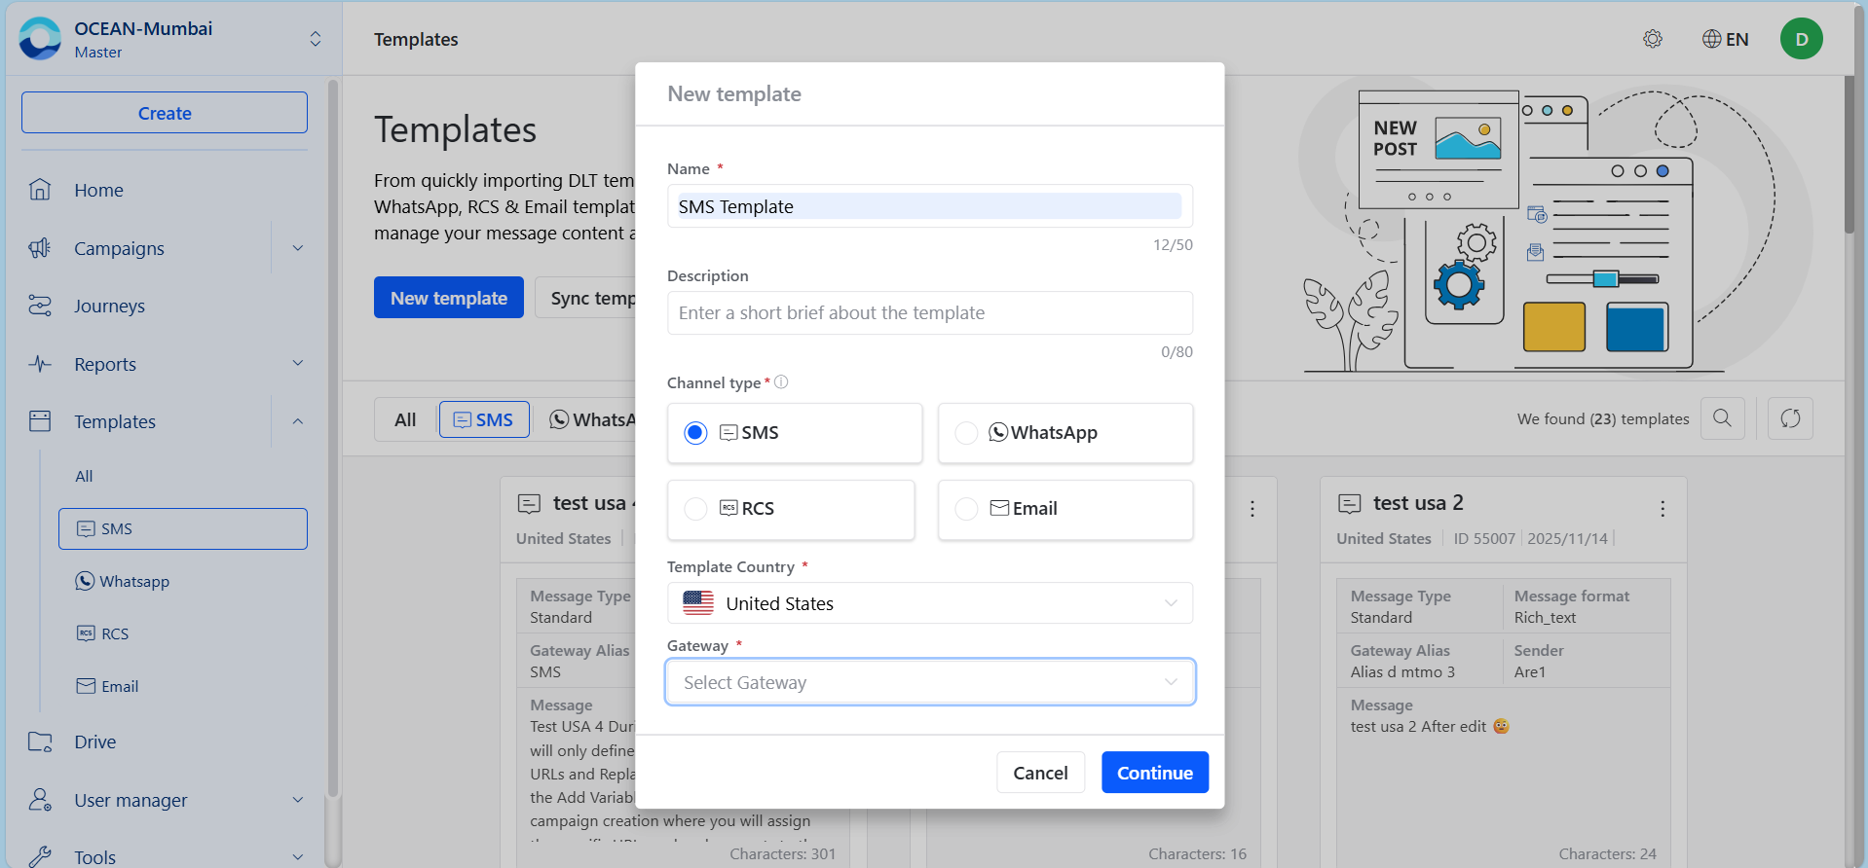Open Home from the sidebar
This screenshot has width=1868, height=868.
[x=98, y=190]
